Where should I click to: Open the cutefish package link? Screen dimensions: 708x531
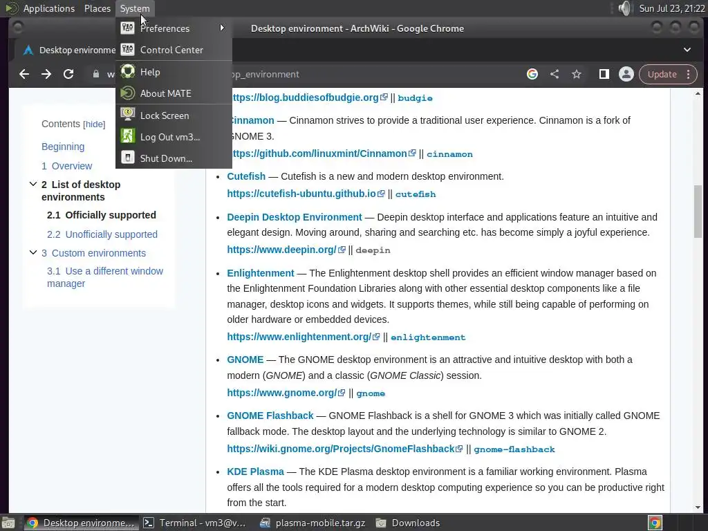[x=416, y=194]
